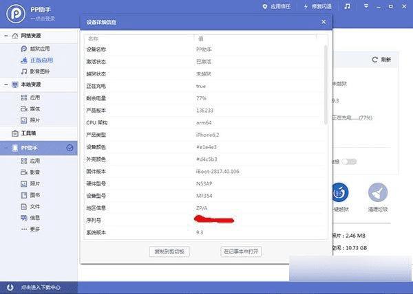This screenshot has width=413, height=294.
Task: Select the 越狱状态 row
Action: pyautogui.click(x=203, y=73)
